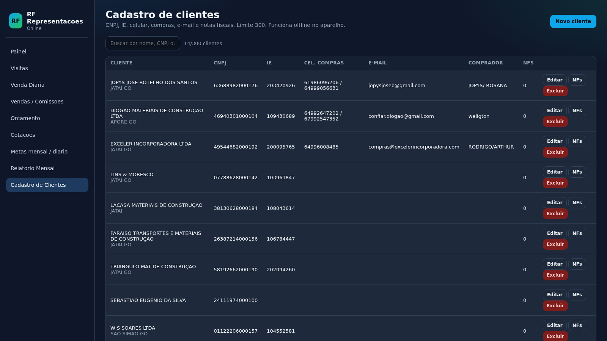The height and width of the screenshot is (341, 607).
Task: Delete LINS & MORESCO client
Action: (555, 183)
